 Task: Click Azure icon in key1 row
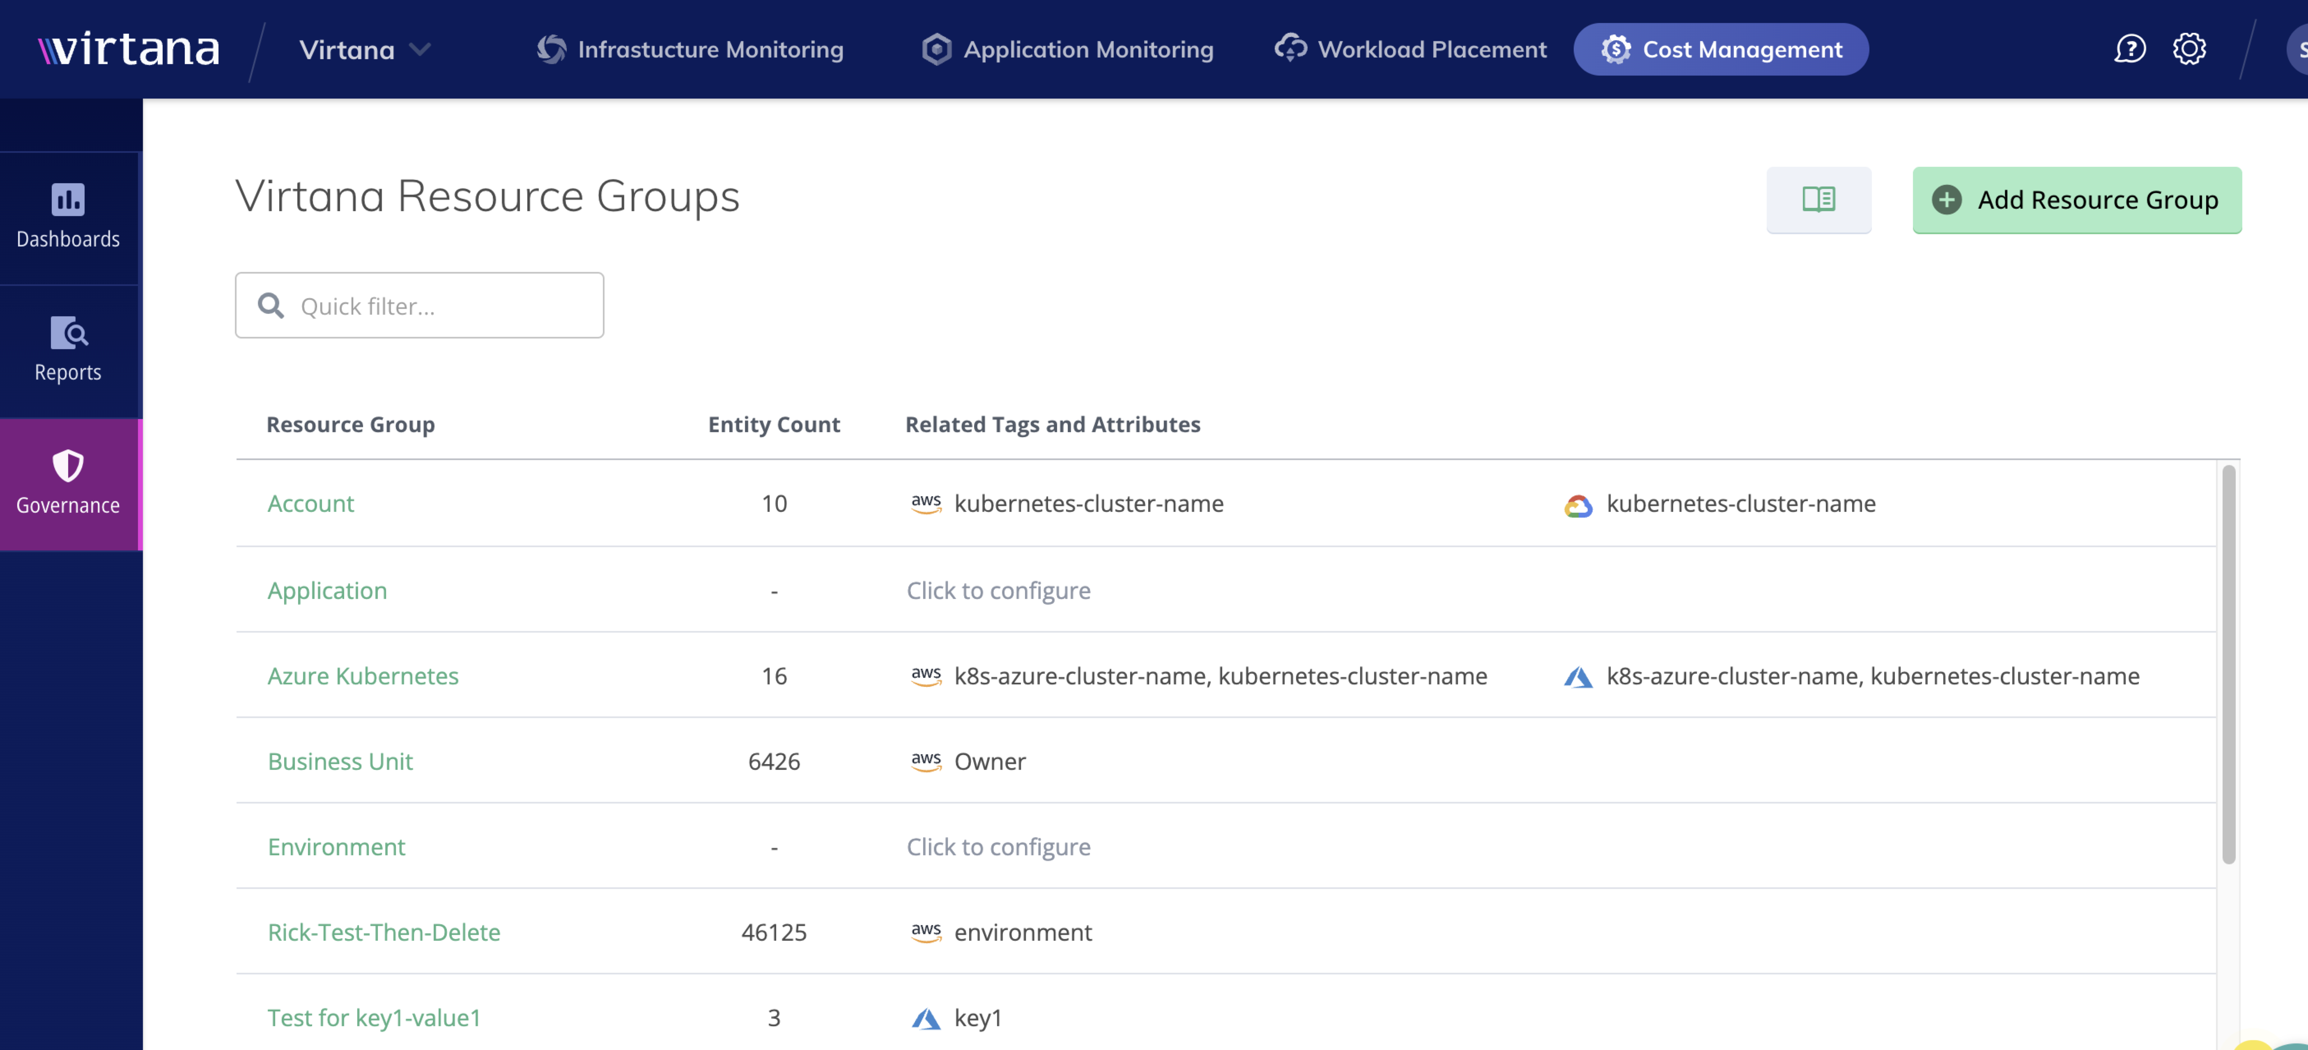point(926,1019)
